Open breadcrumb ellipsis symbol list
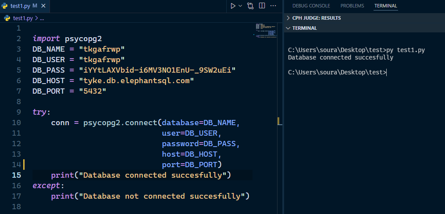Screen dimensions: 445x214 coord(42,18)
